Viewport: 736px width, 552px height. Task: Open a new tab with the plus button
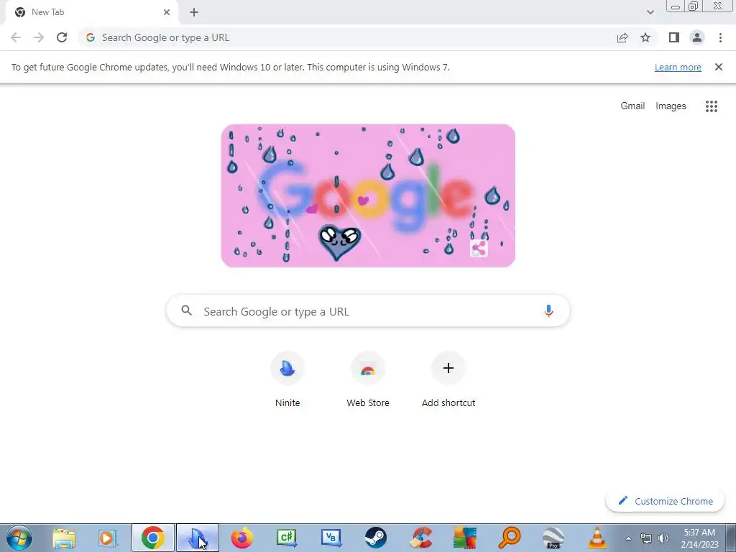point(194,12)
